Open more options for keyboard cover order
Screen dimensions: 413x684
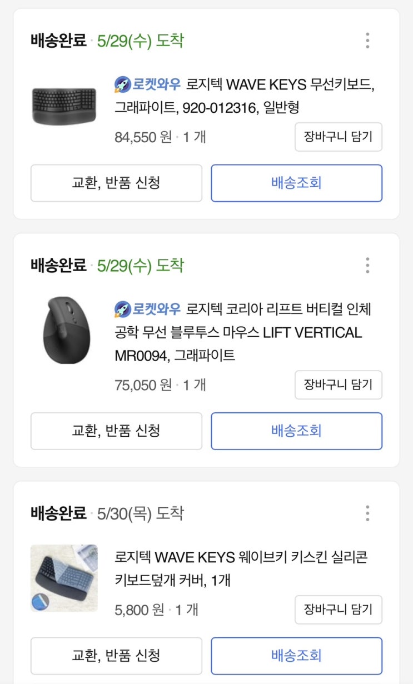coord(367,513)
